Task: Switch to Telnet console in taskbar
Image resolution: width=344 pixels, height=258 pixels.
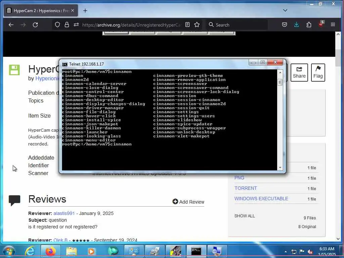Action: 196,251
